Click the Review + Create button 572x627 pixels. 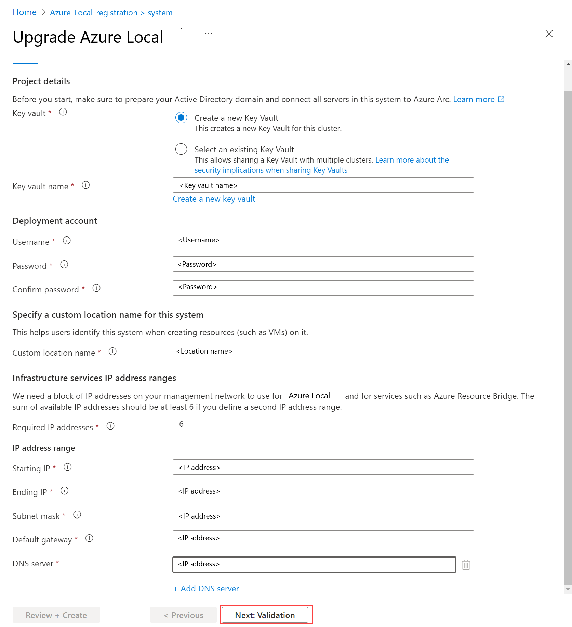pyautogui.click(x=56, y=615)
